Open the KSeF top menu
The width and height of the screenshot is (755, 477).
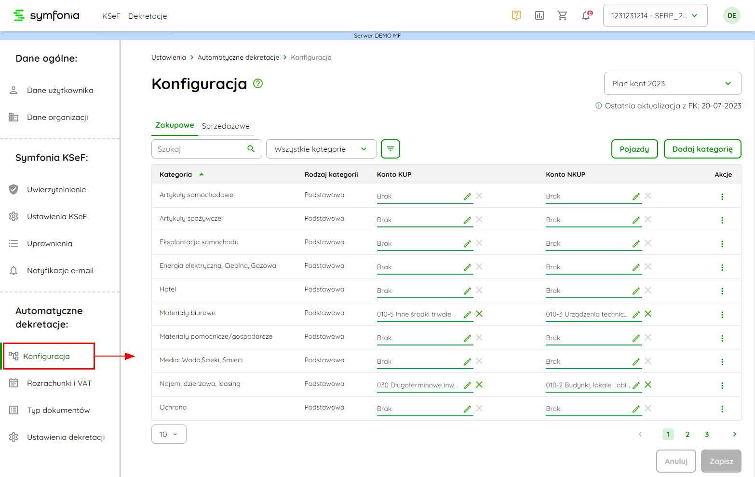(x=111, y=16)
